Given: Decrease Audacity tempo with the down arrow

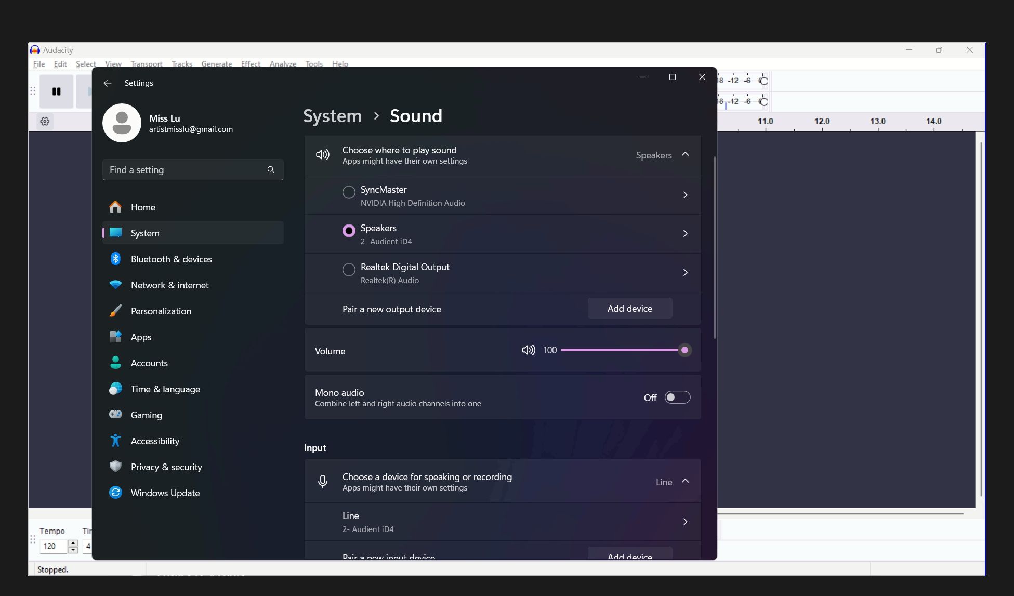Looking at the screenshot, I should pyautogui.click(x=73, y=550).
